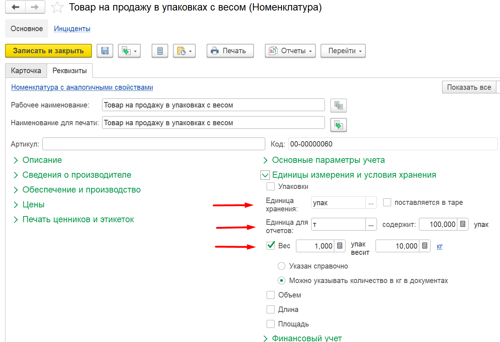
Task: Enable the Площадь checkbox
Action: (x=271, y=324)
